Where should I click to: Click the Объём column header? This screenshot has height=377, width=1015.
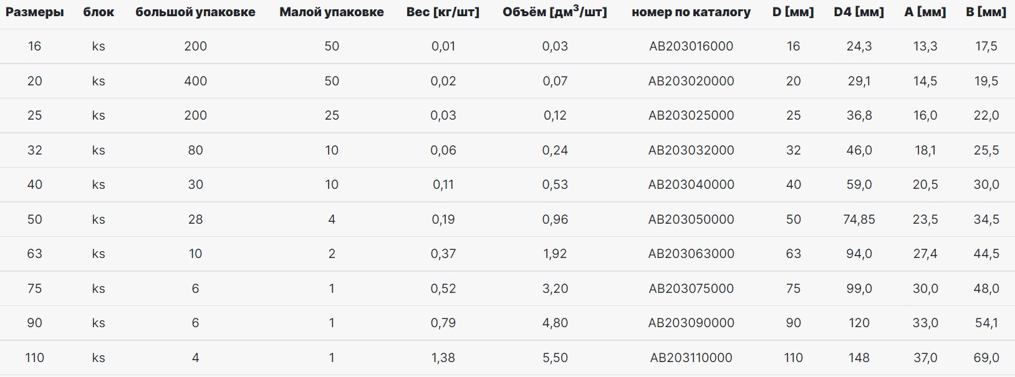tap(554, 12)
